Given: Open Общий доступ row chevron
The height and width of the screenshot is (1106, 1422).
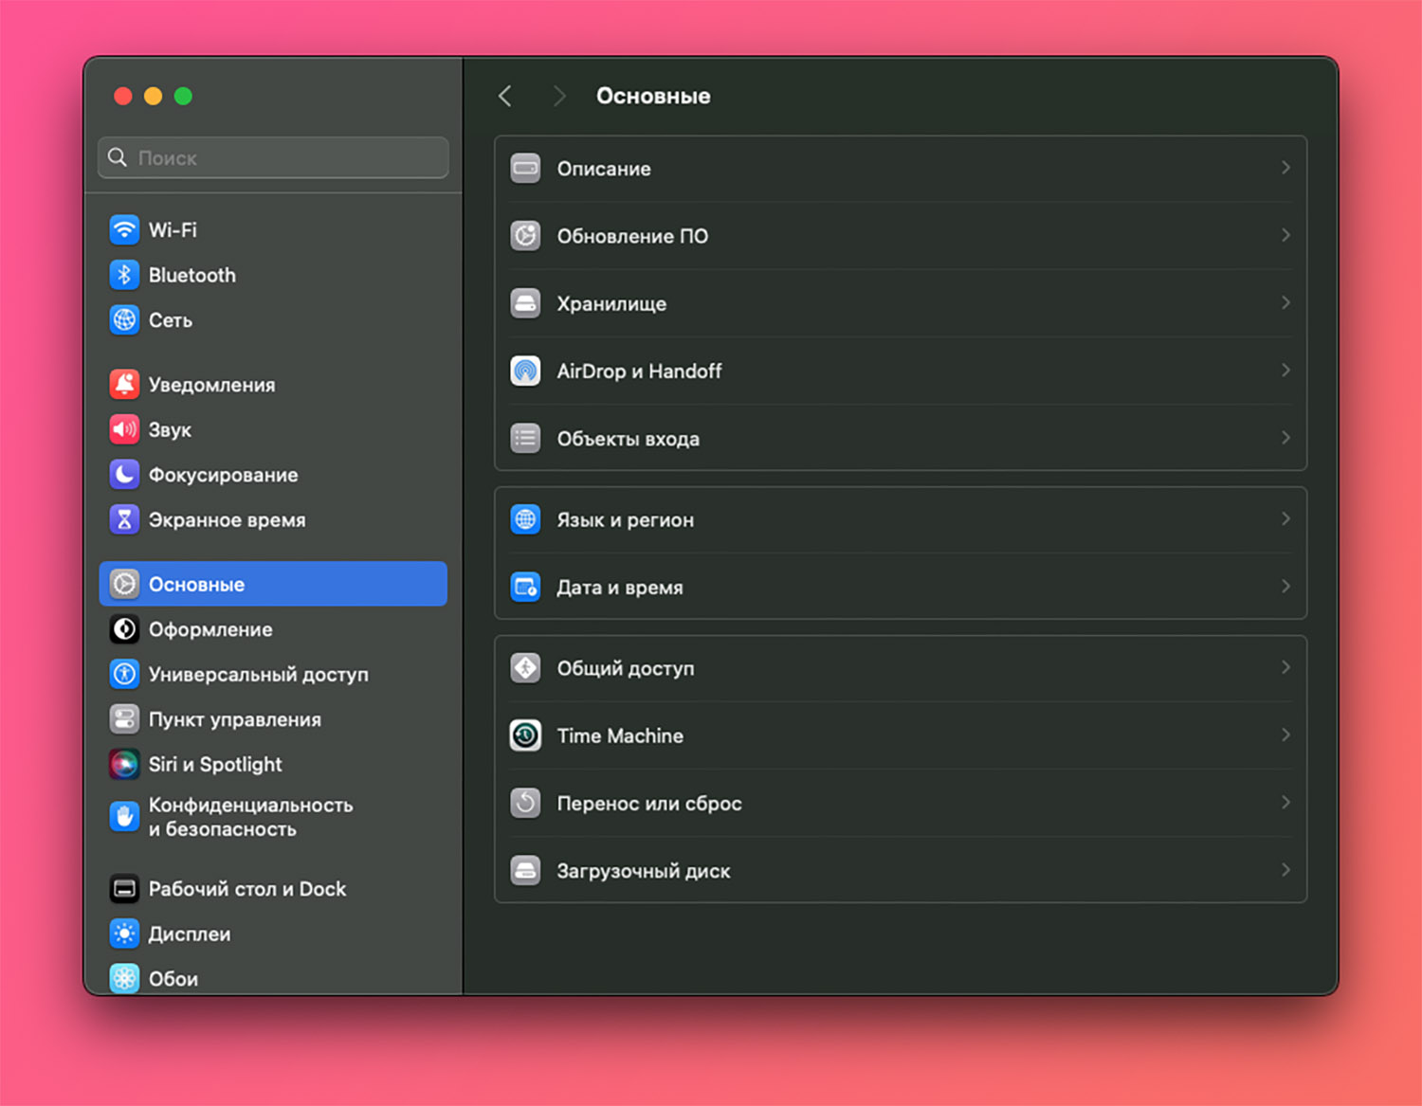Looking at the screenshot, I should point(1285,668).
